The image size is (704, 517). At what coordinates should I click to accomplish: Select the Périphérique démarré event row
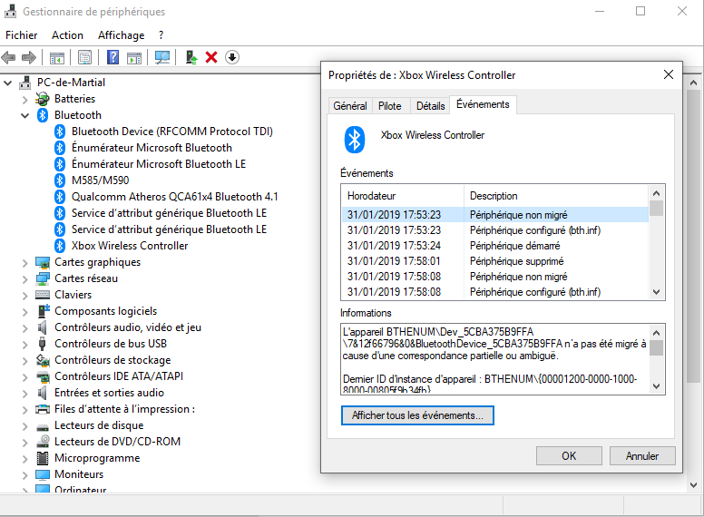pos(495,246)
